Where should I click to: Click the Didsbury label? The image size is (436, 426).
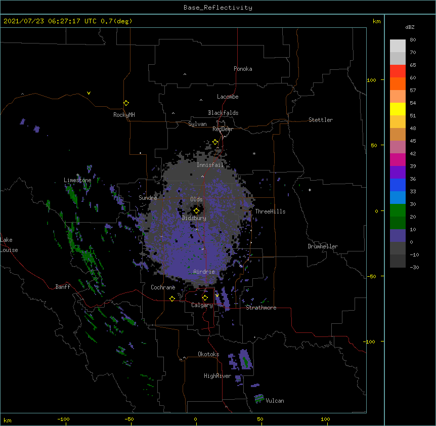click(194, 218)
